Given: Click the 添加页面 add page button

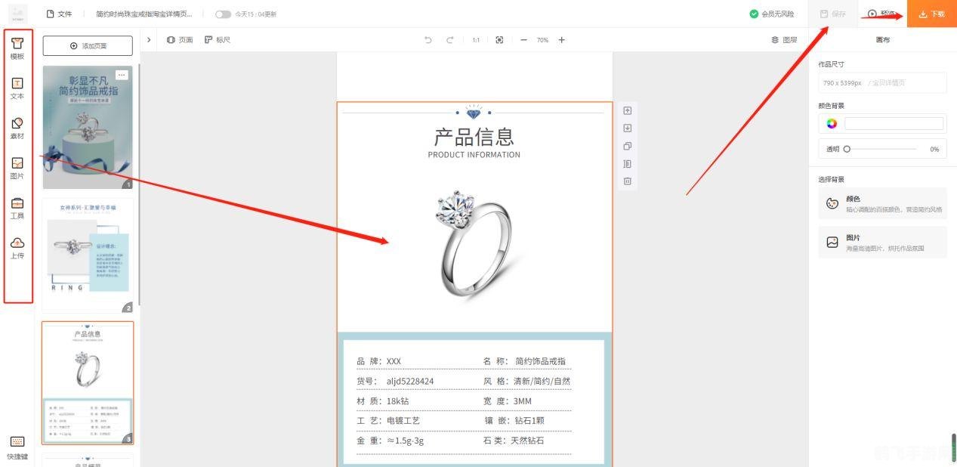Looking at the screenshot, I should tap(88, 45).
